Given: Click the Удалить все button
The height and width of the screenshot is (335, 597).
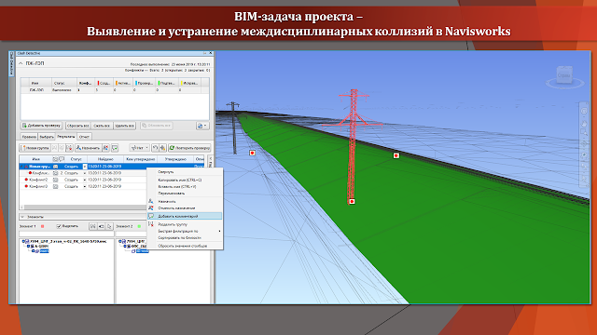Looking at the screenshot, I should pyautogui.click(x=124, y=126).
